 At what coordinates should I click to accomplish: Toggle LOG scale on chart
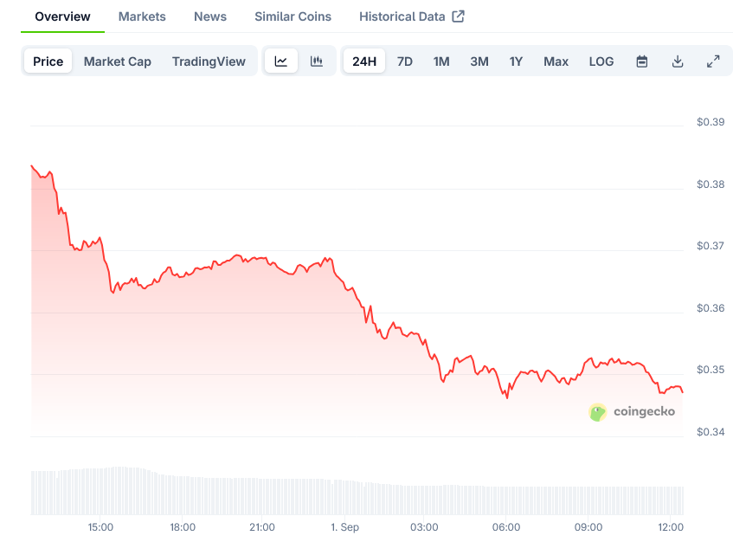(x=601, y=61)
